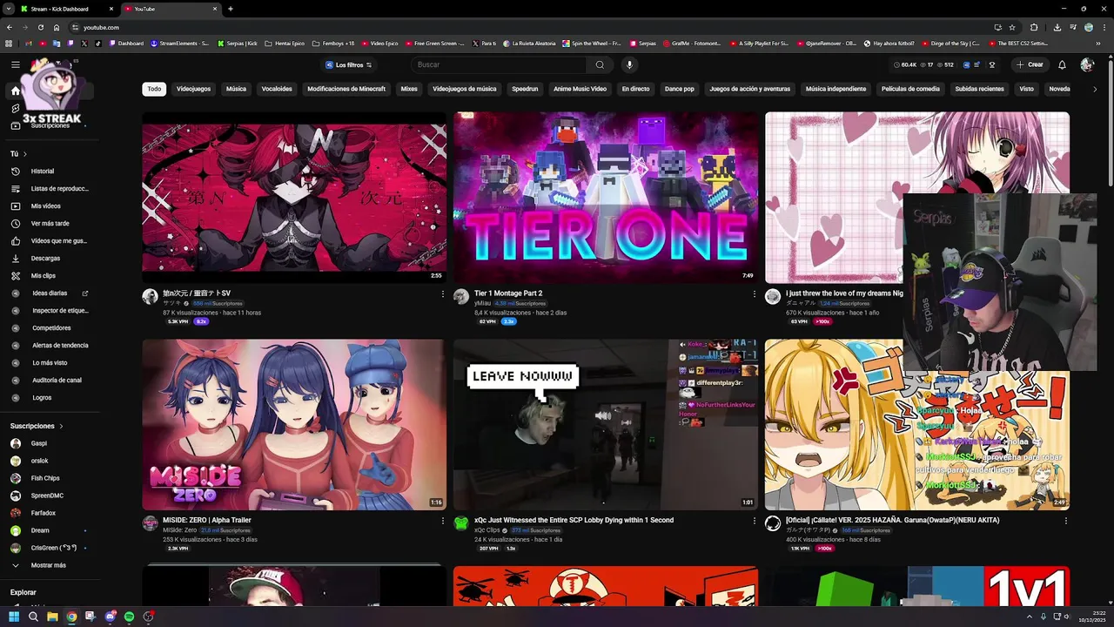
Task: Select the En directo chip
Action: pos(635,89)
